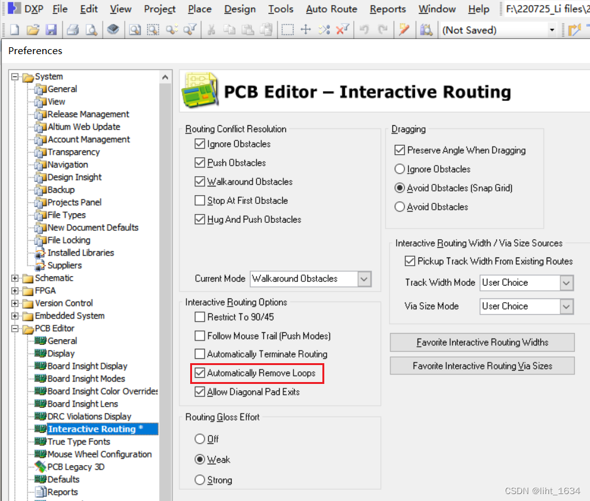This screenshot has height=501, width=590.
Task: Toggle the Walkaround Obstacles checkbox
Action: (200, 181)
